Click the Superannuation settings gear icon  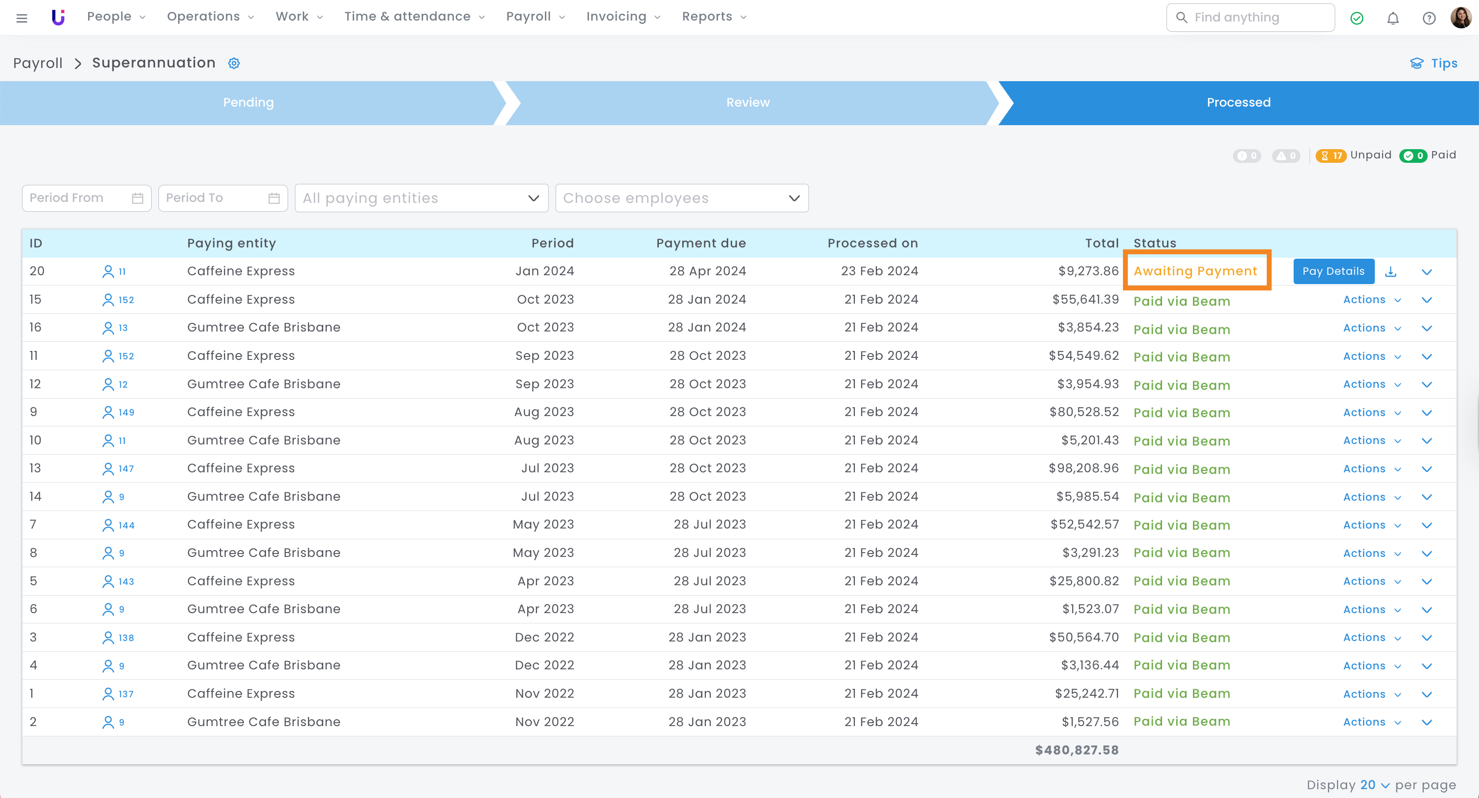click(x=234, y=63)
